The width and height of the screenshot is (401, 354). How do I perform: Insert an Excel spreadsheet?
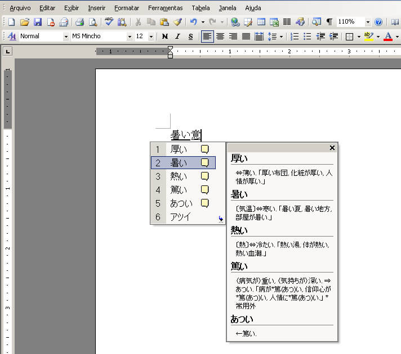274,22
